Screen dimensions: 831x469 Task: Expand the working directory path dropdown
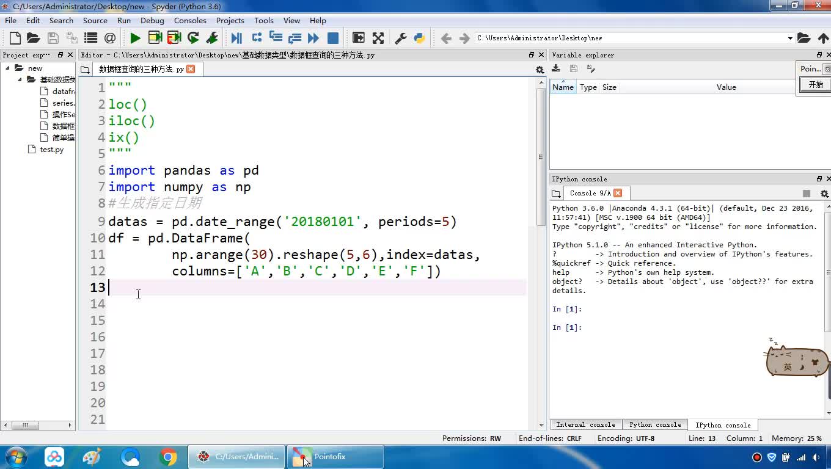click(x=789, y=38)
